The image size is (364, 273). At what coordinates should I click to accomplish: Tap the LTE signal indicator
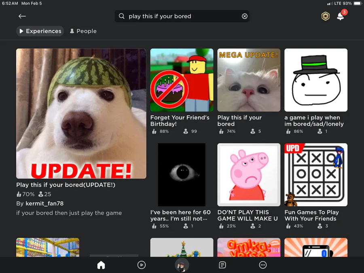coord(335,4)
